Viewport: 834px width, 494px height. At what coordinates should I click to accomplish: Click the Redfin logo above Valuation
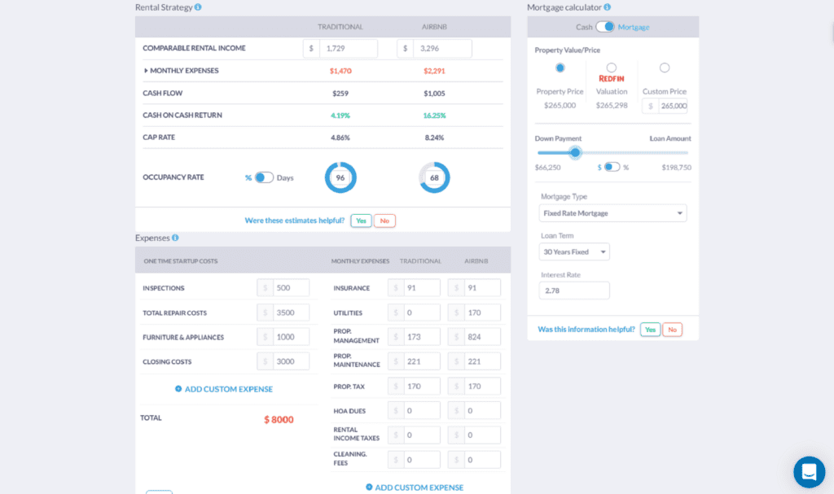611,78
